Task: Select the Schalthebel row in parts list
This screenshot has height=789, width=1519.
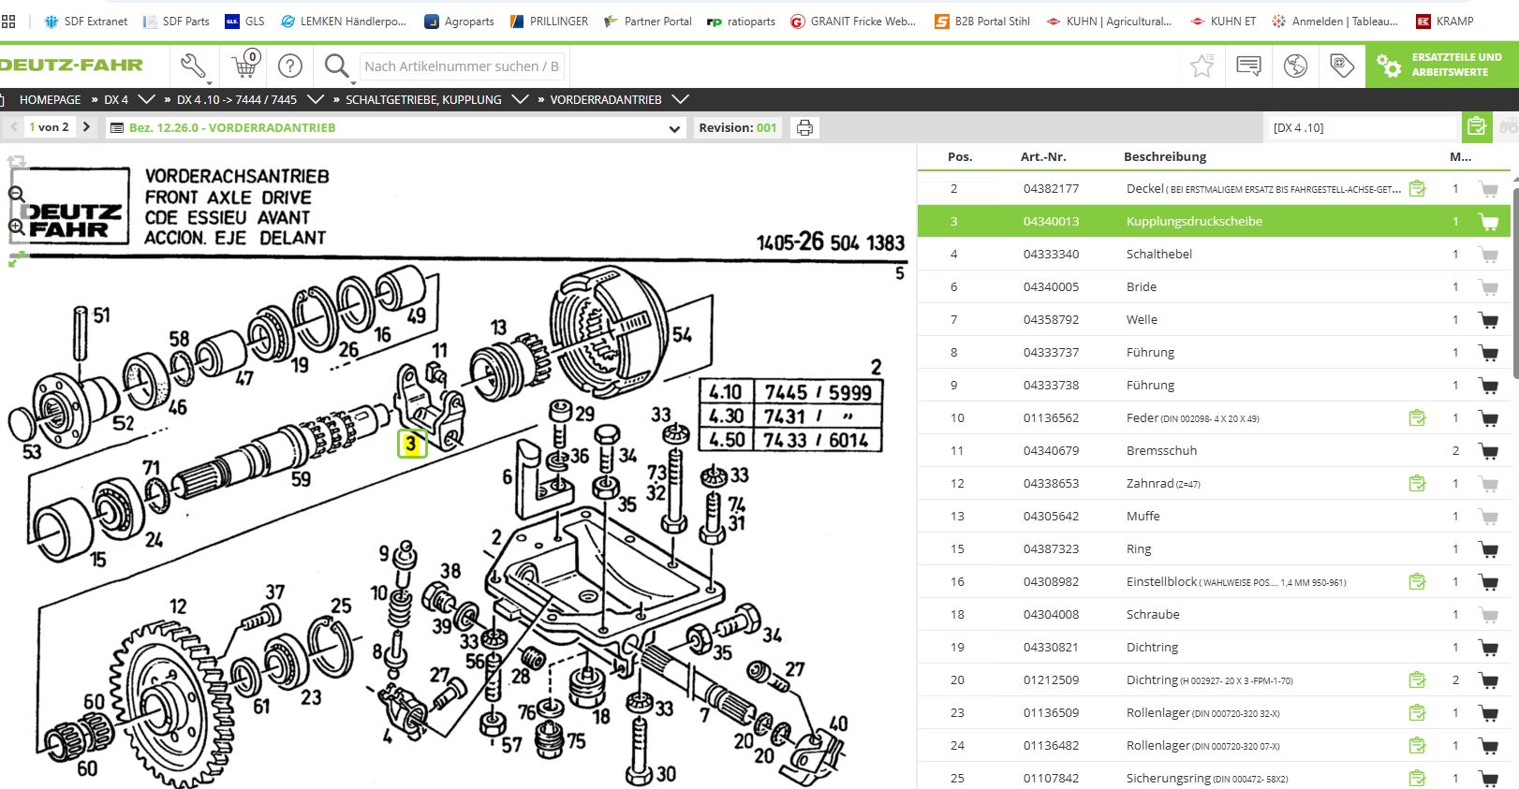Action: coord(1158,255)
